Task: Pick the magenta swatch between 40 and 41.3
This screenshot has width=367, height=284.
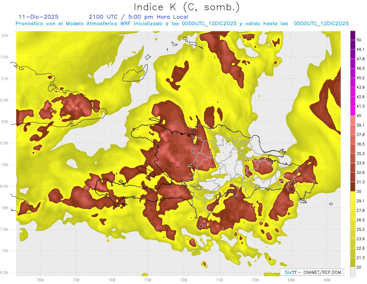Action: pos(353,111)
